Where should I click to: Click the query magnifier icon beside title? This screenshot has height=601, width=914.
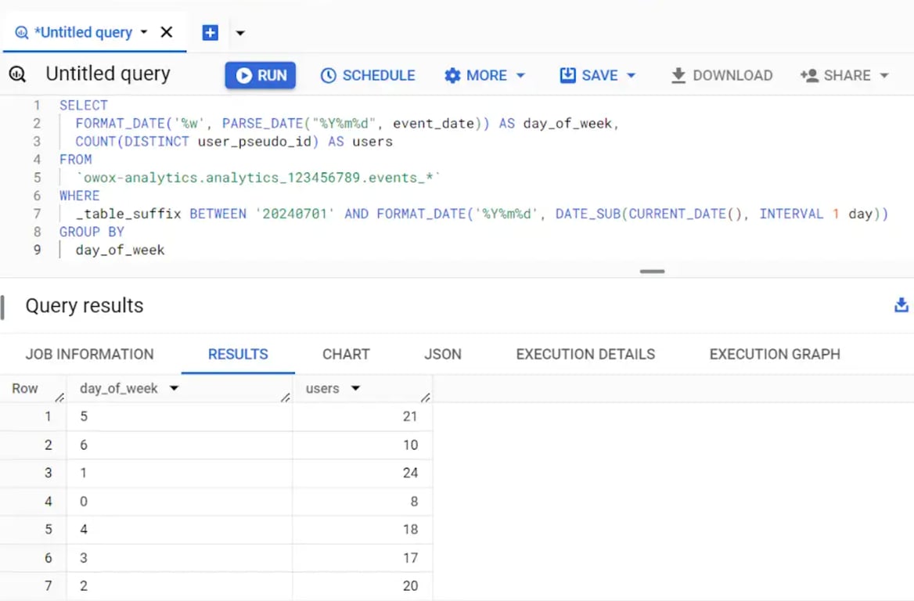click(x=17, y=74)
